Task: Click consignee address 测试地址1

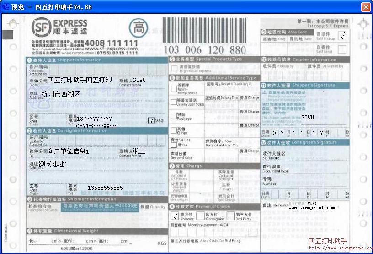Action: 53,164
